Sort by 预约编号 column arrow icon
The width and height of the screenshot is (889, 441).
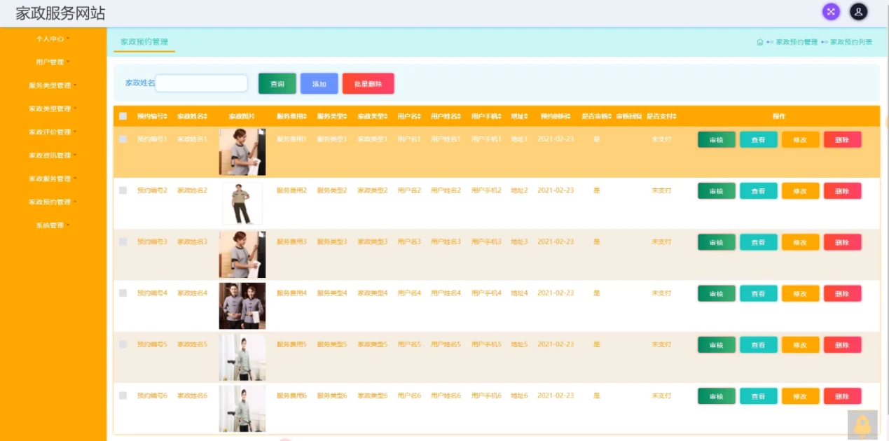[165, 116]
